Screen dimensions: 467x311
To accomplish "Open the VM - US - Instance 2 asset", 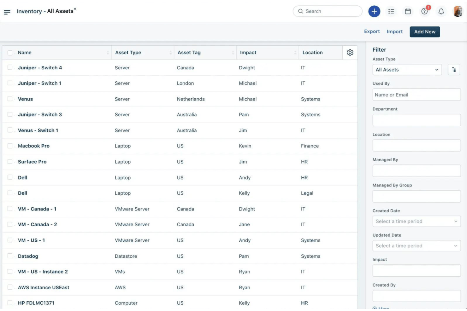I will (x=43, y=272).
